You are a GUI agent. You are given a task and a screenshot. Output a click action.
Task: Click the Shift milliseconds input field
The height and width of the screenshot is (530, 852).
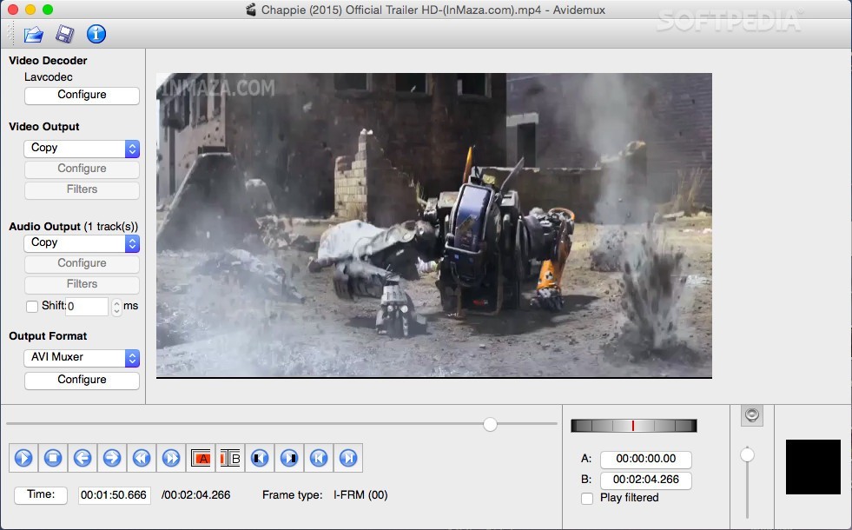coord(87,307)
